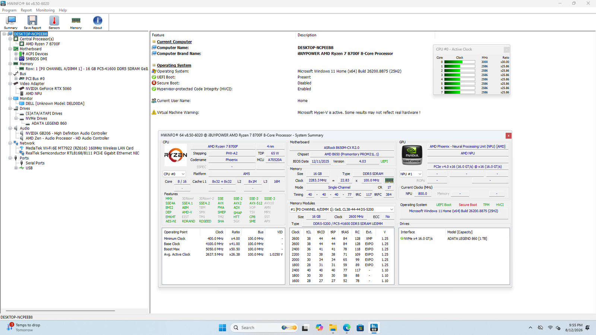This screenshot has height=335, width=596.
Task: Click the NVIDIA GeForce logo in System Summary
Action: [412, 155]
